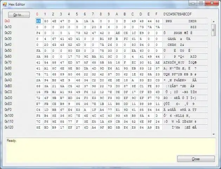The image size is (221, 169).
Task: Select hex cell 5A in row 0xB0
Action: tap(62, 86)
